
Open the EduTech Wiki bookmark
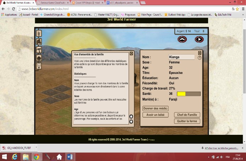pos(223,15)
